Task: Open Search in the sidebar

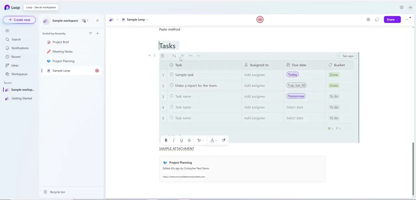Action: click(16, 40)
